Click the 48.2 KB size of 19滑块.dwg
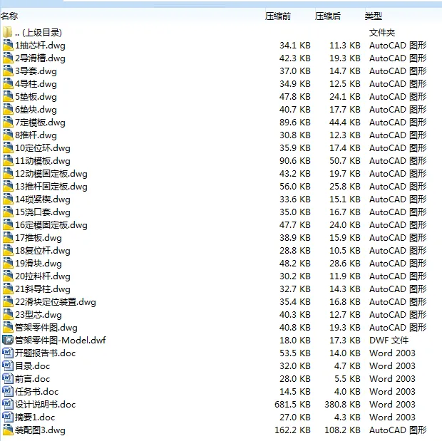Screen dimensions: 442x441 [295, 264]
